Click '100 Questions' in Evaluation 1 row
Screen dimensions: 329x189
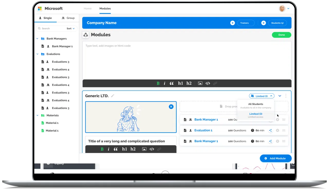(x=237, y=130)
